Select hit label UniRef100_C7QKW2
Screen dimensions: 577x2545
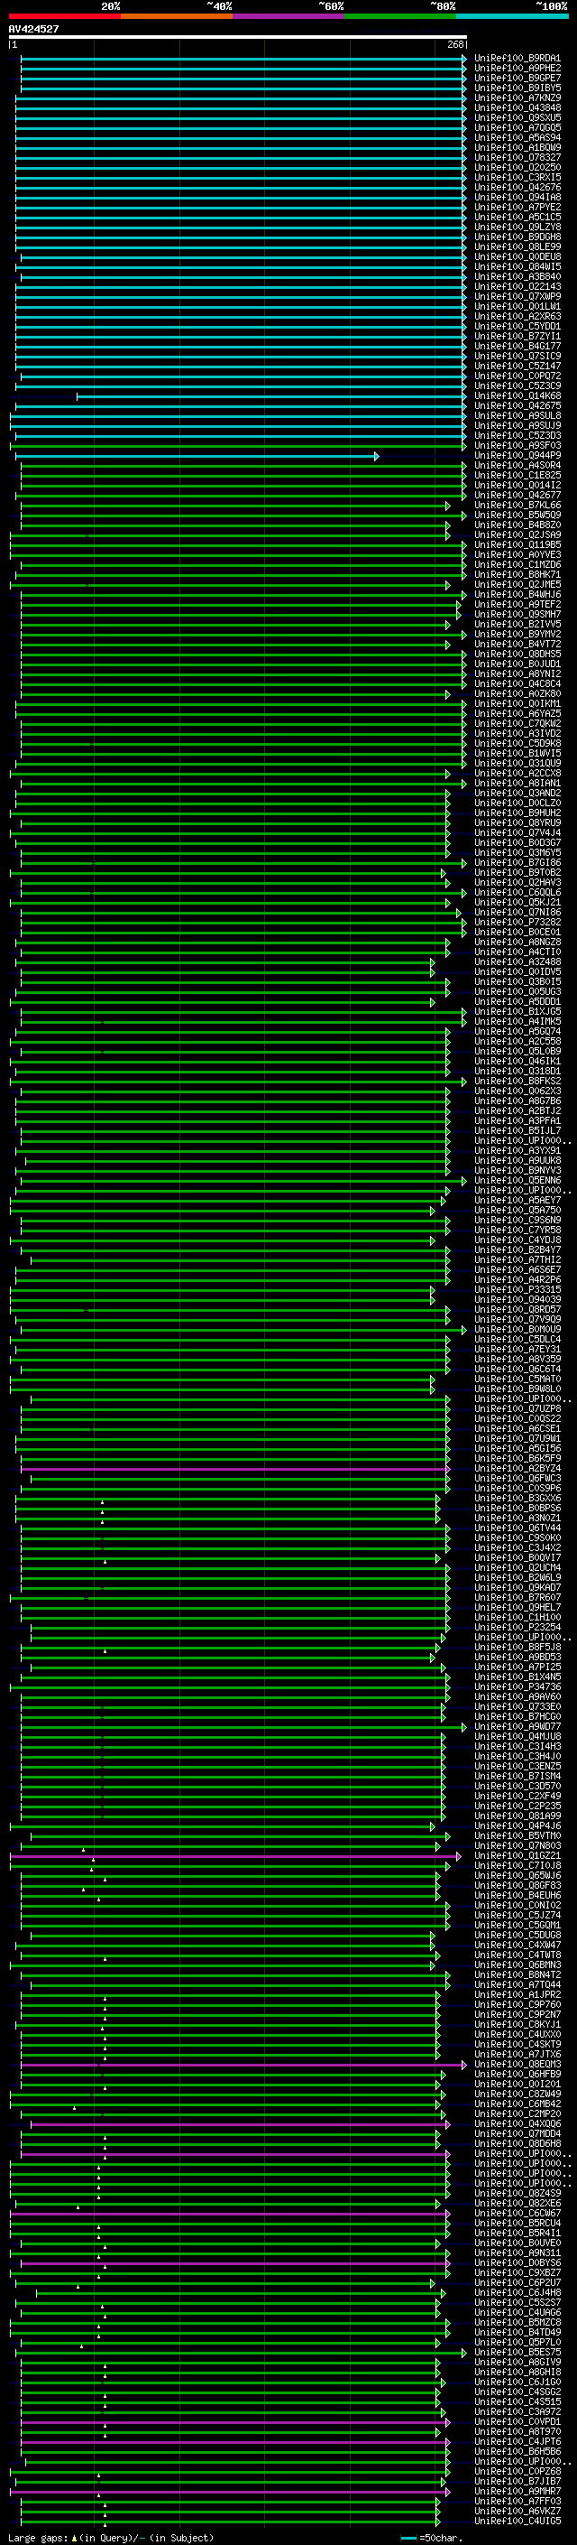517,723
